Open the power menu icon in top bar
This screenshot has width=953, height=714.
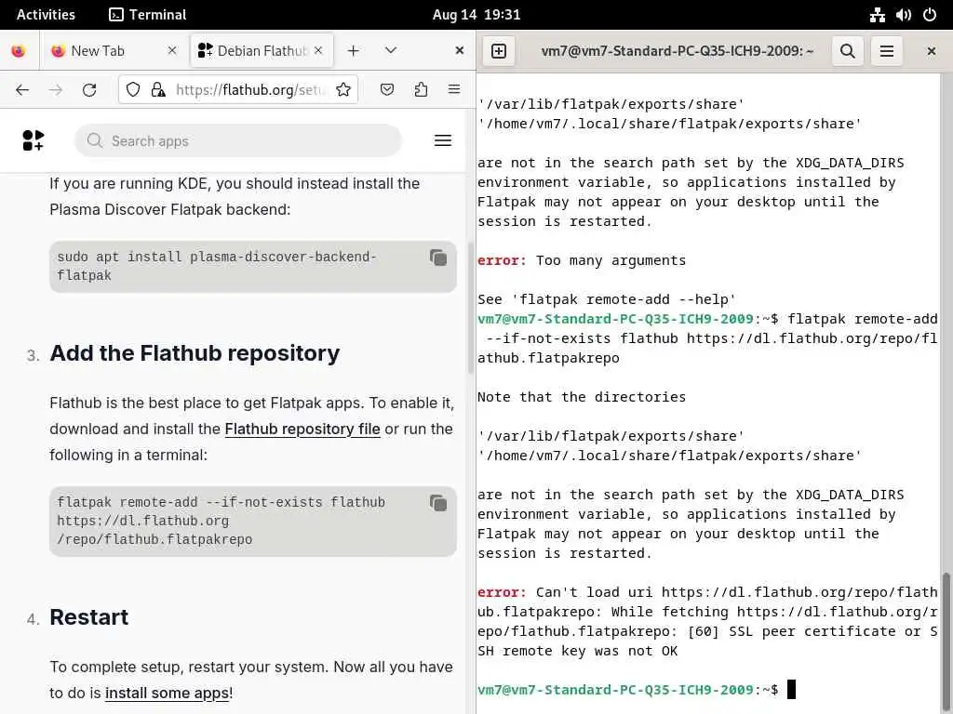point(930,15)
